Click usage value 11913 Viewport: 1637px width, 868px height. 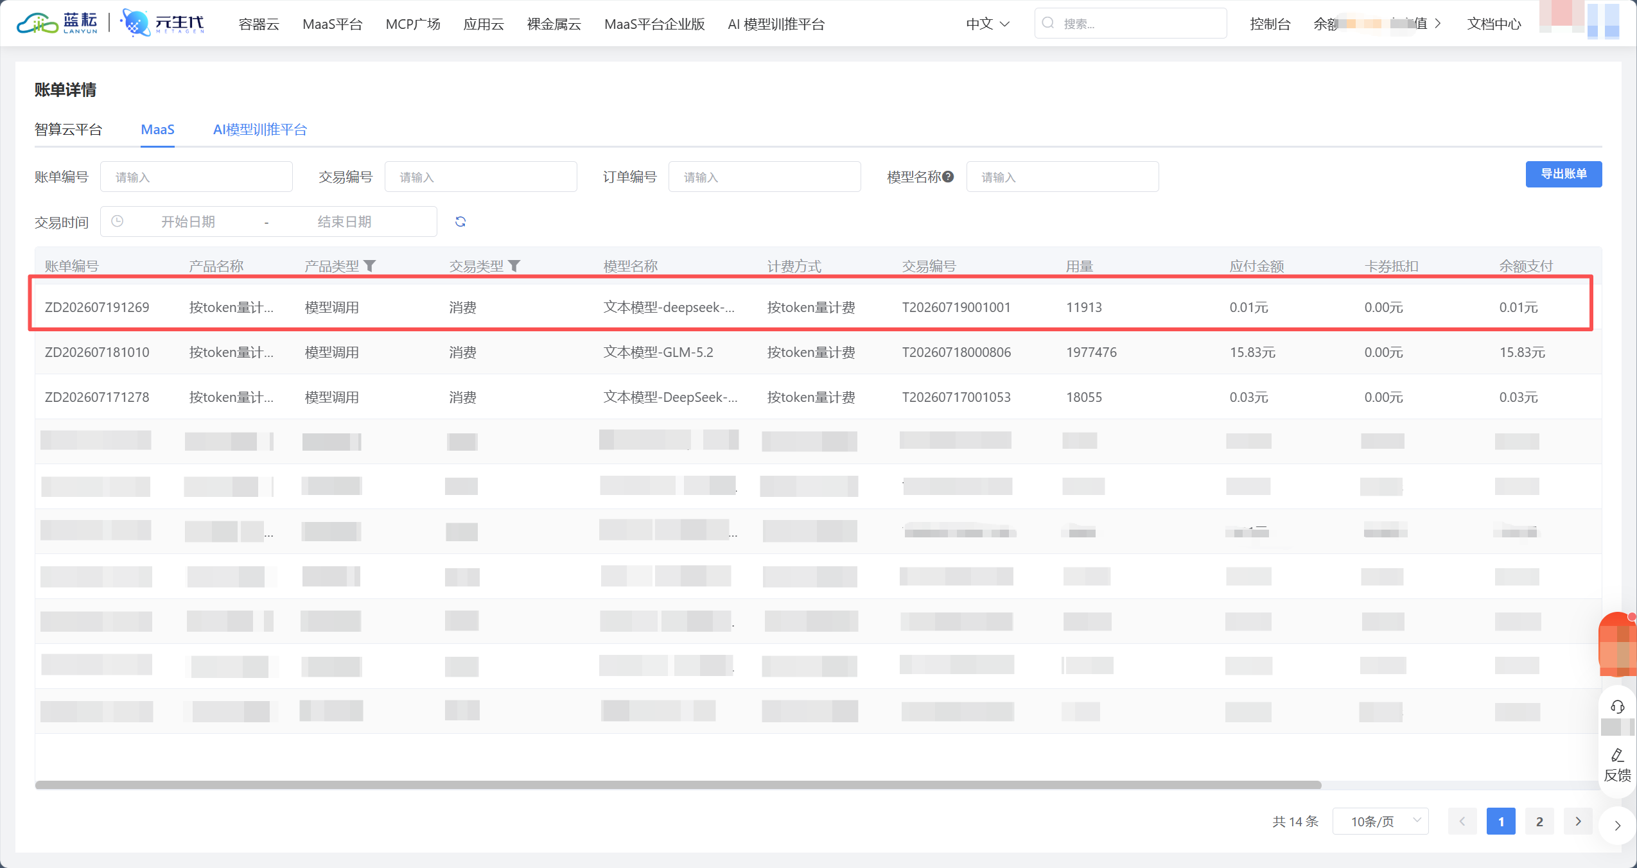pyautogui.click(x=1083, y=307)
